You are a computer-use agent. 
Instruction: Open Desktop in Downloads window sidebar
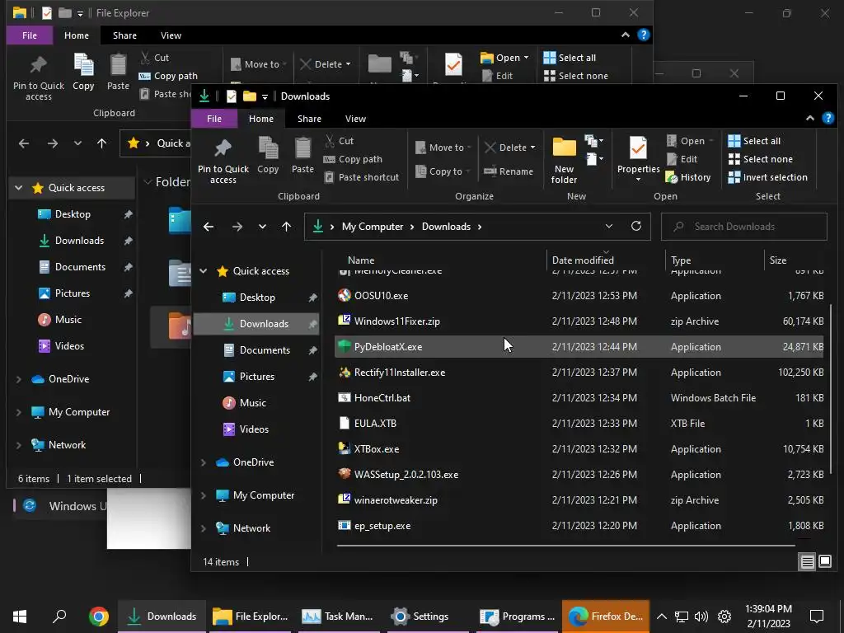click(256, 297)
